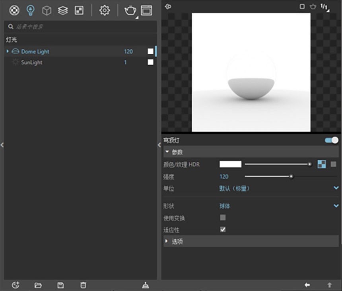Uncheck the Adaptive checkbox
Screen dimensions: 342x291
point(223,229)
